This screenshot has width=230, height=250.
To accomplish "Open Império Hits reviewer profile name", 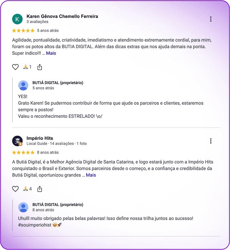I will click(40, 138).
